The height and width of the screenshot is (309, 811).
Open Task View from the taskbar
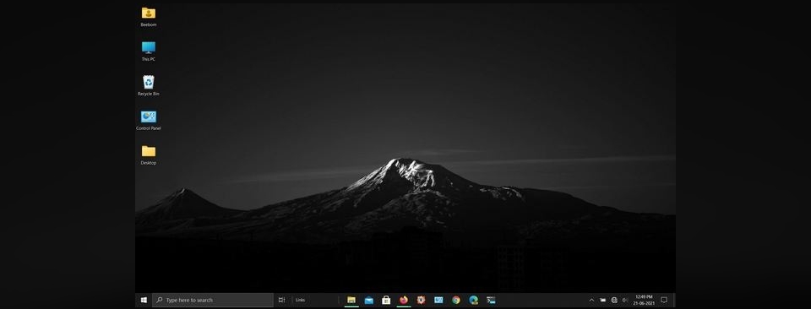(x=281, y=301)
